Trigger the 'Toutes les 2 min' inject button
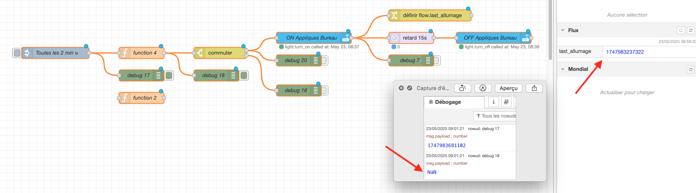 [17, 53]
